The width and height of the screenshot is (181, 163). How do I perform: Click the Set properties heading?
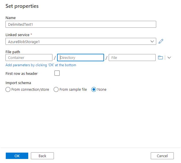[x=22, y=6]
